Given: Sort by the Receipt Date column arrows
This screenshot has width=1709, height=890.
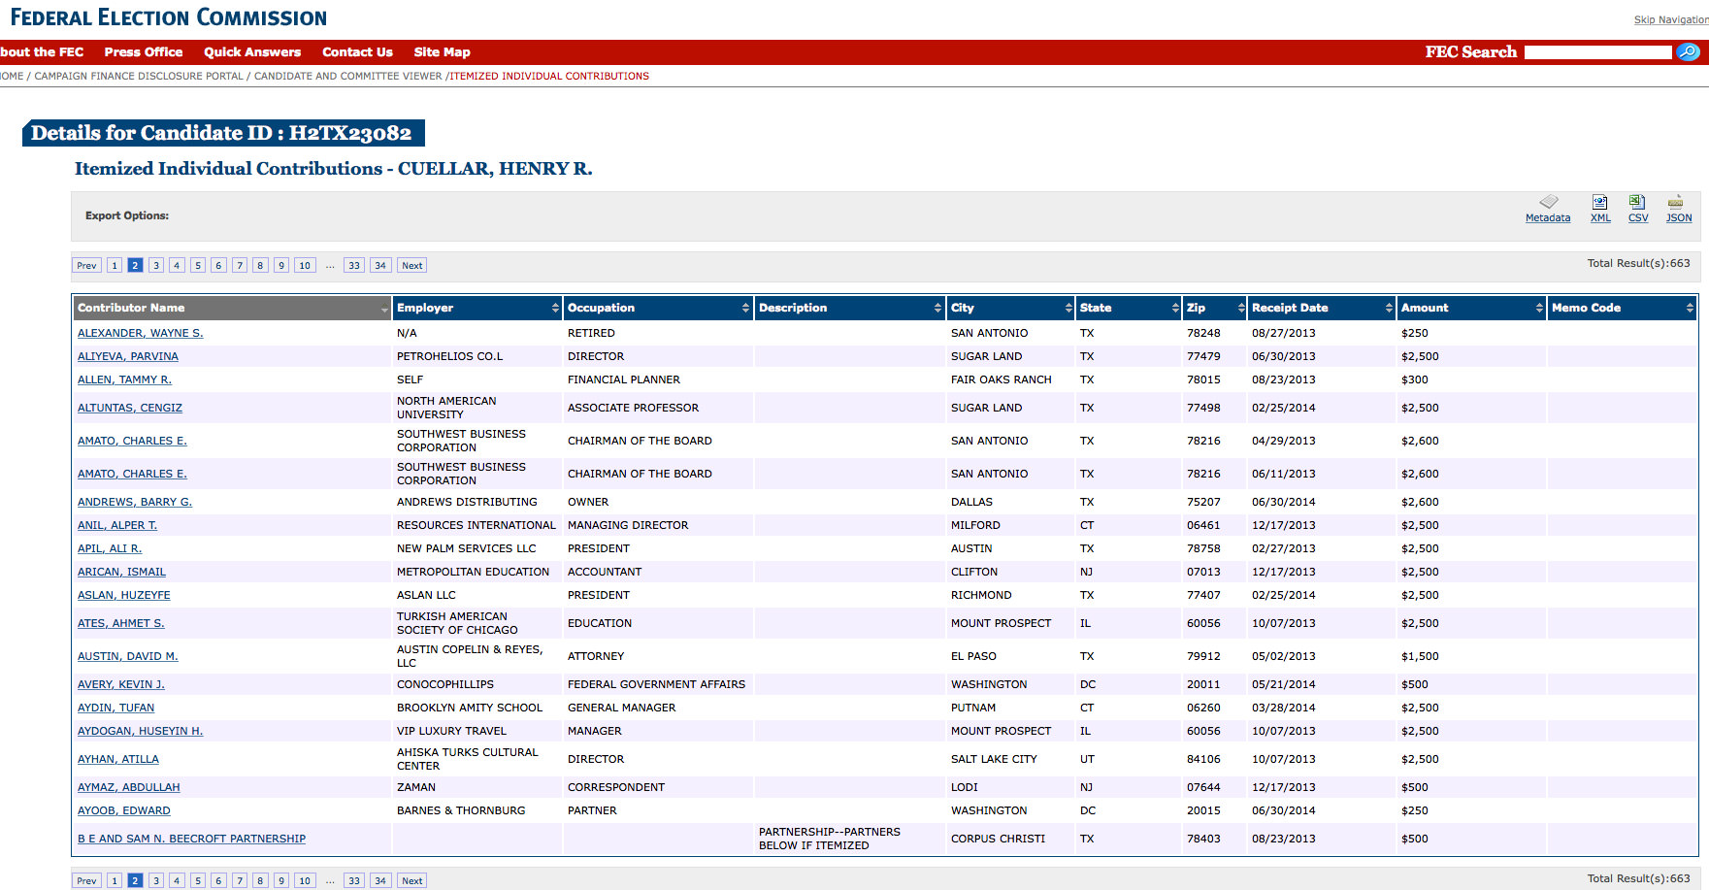Looking at the screenshot, I should click(1389, 308).
